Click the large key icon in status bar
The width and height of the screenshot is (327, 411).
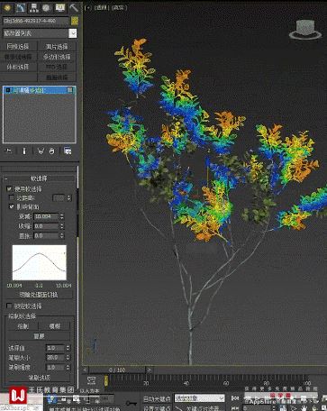[x=131, y=403]
